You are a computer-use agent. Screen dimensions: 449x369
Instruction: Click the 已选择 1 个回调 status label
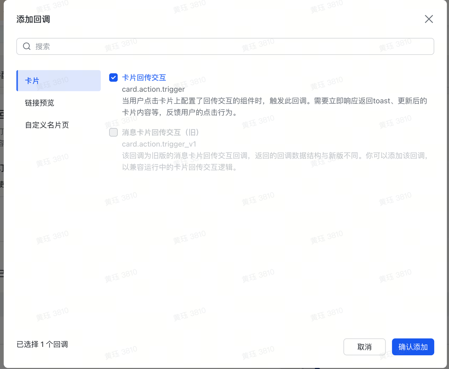42,344
